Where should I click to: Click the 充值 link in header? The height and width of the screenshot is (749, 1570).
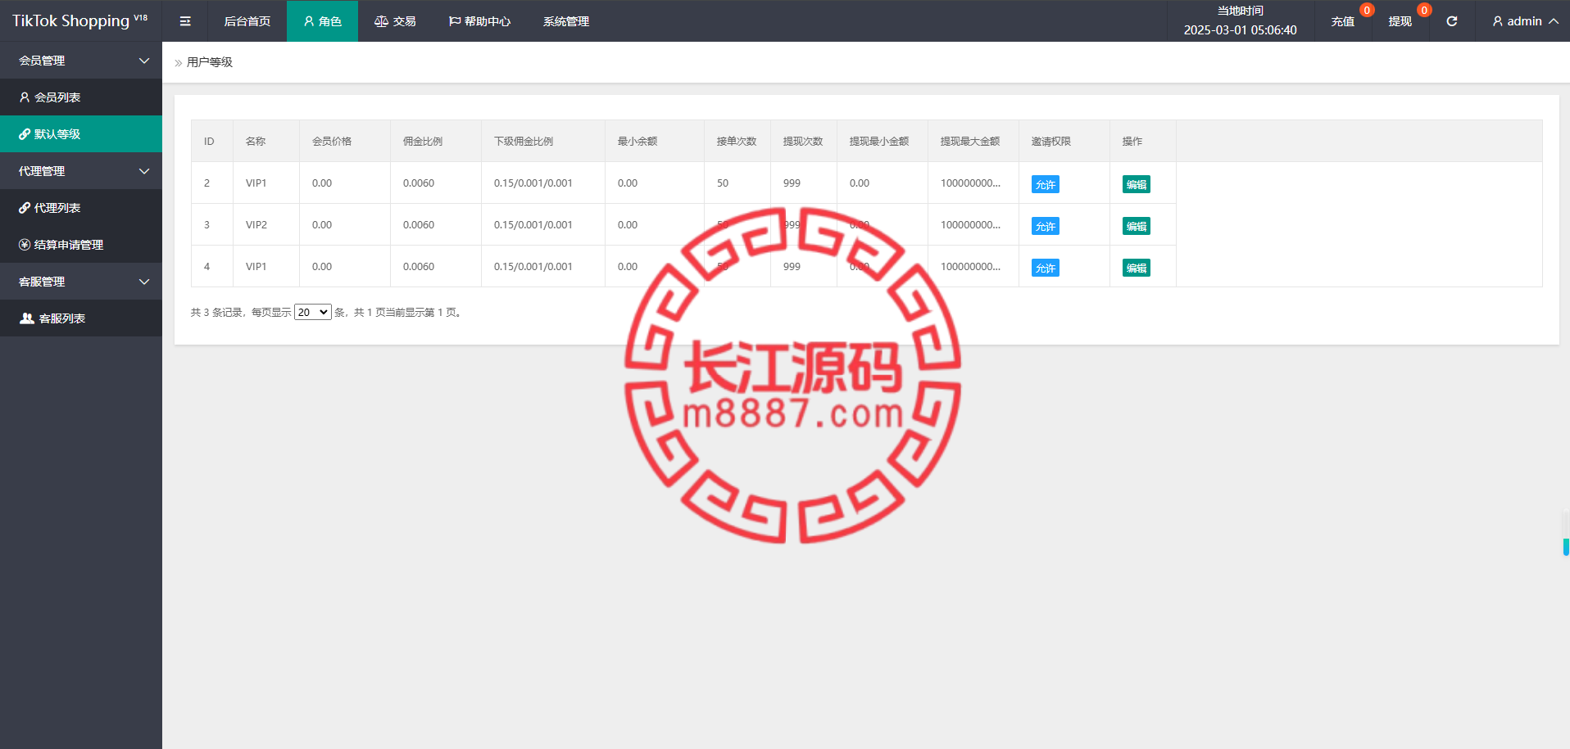1342,21
